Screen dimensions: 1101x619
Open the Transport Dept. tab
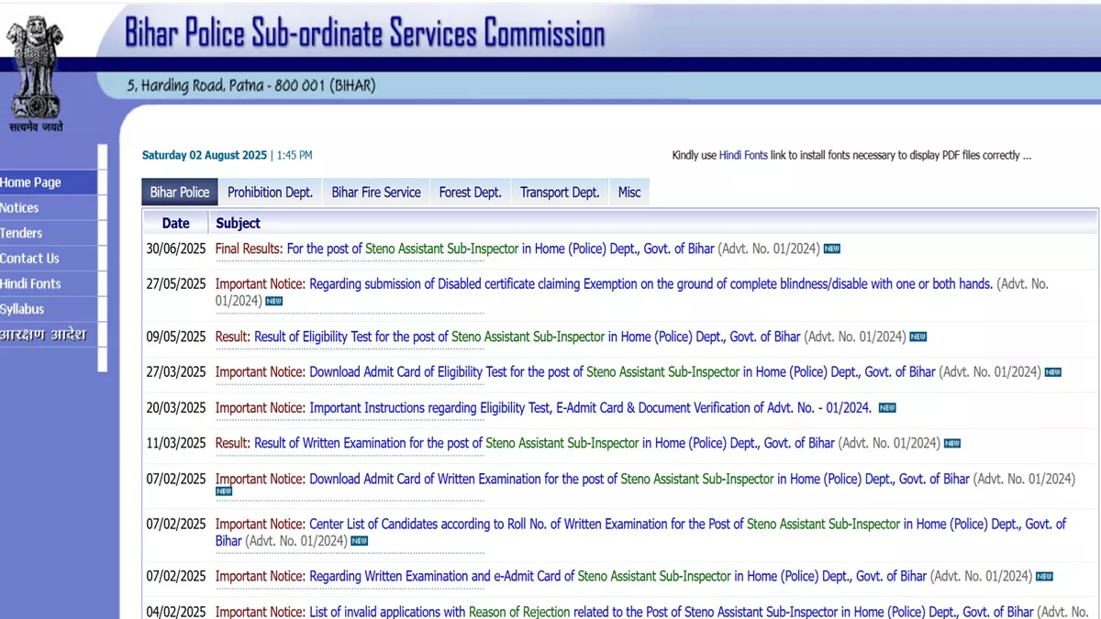point(560,192)
